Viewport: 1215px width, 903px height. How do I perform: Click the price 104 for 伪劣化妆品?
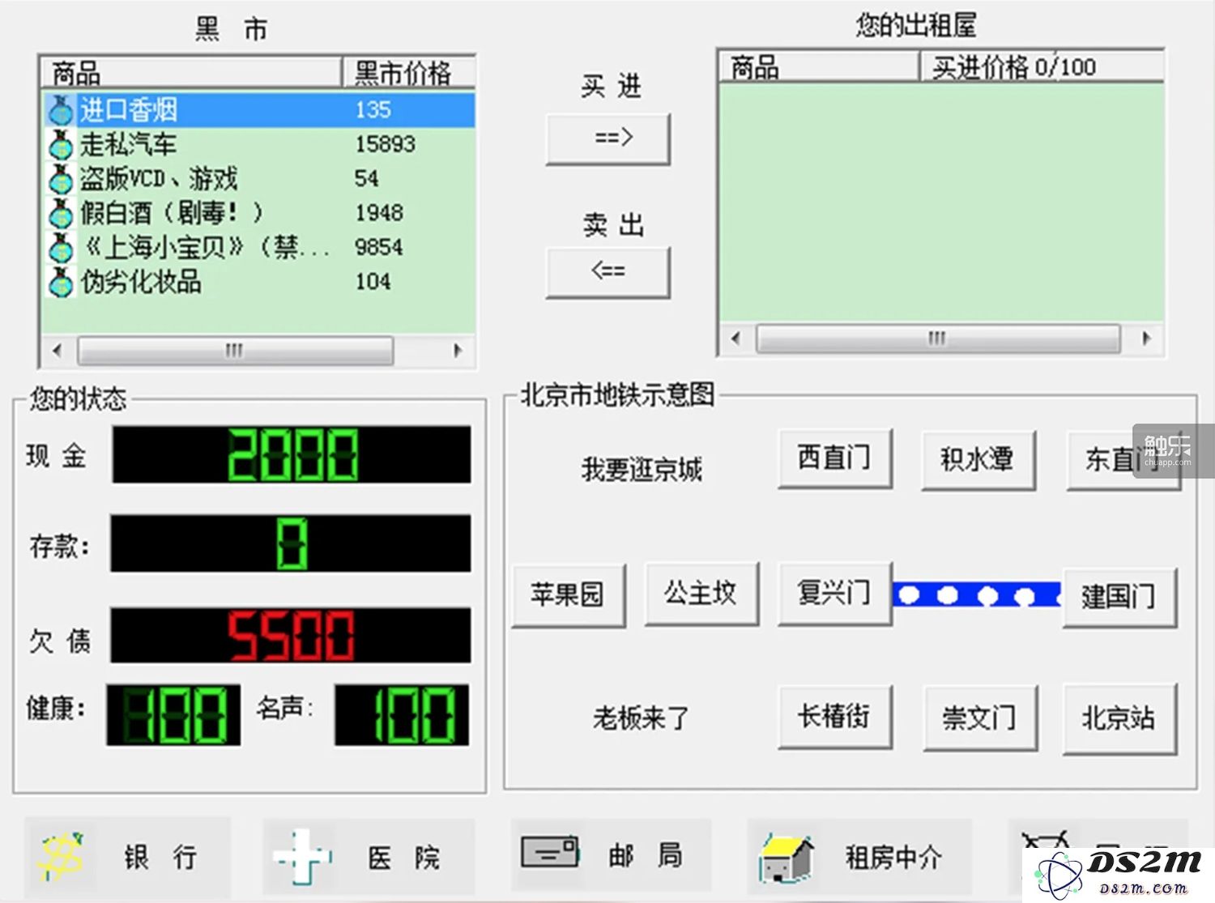click(x=373, y=283)
